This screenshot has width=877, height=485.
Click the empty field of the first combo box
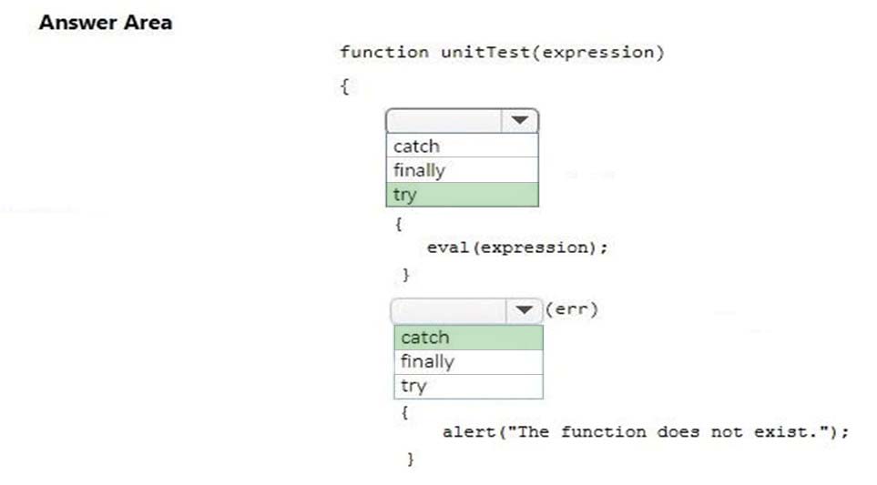444,121
